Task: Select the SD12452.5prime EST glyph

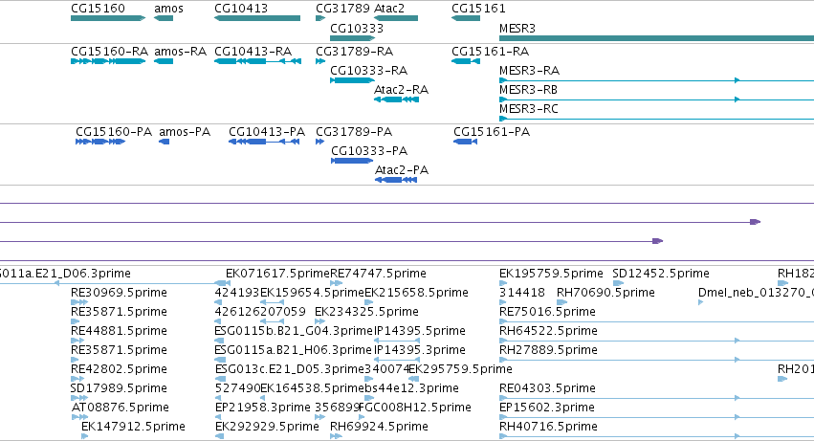Action: click(618, 283)
